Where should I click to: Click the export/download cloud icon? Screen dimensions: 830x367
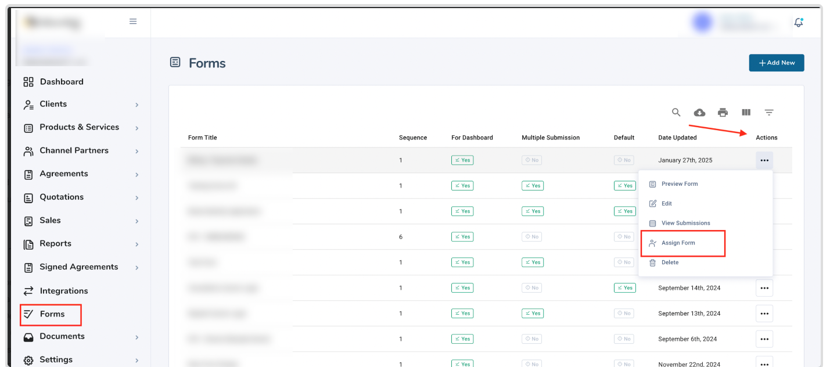pos(699,112)
